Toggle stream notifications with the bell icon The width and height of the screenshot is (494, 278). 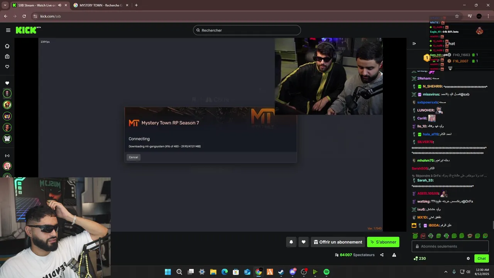(x=291, y=242)
